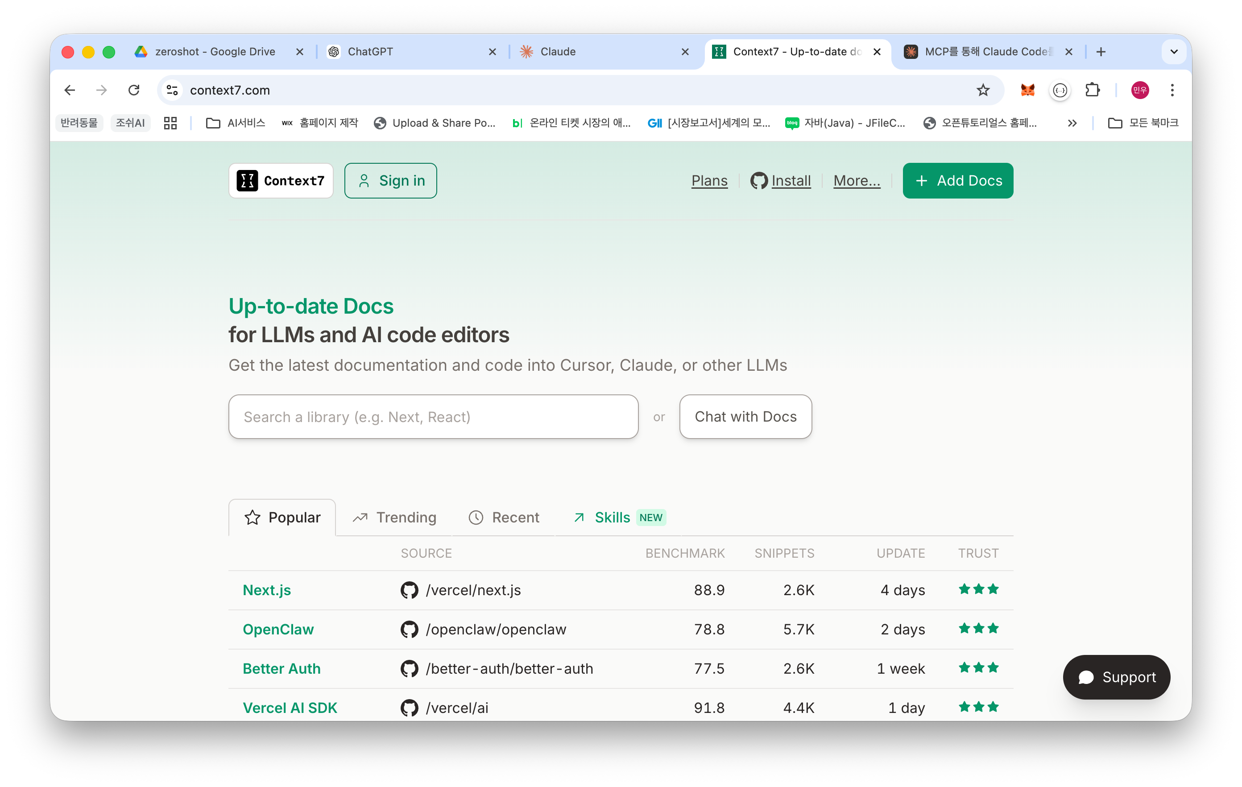Open the site information icon in address bar
Viewport: 1242px width, 787px height.
[x=173, y=90]
